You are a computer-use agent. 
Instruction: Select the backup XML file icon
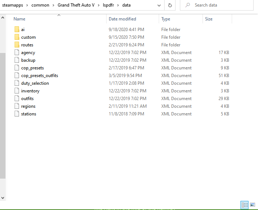point(17,60)
